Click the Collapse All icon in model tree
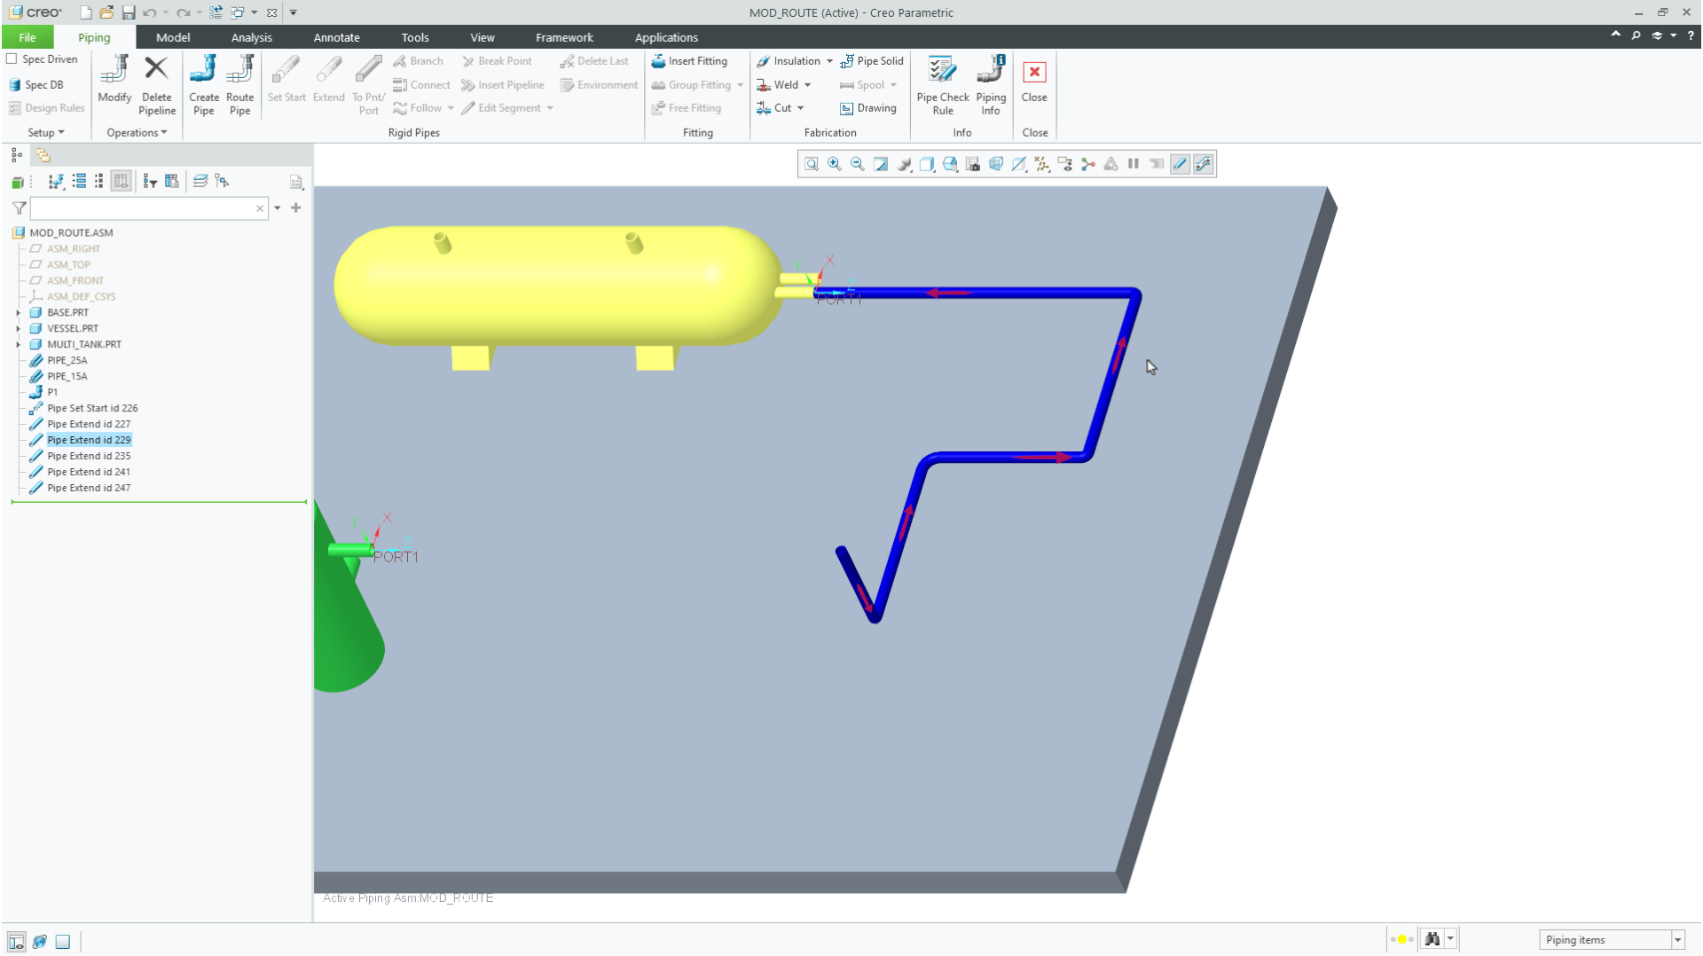This screenshot has height=956, width=1703. coord(98,181)
